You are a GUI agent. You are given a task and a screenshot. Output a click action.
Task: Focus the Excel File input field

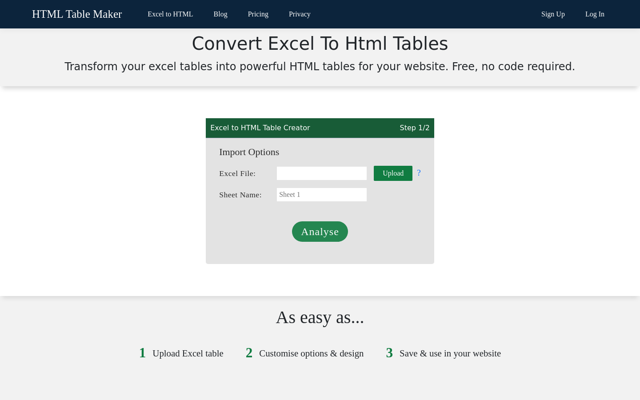322,173
